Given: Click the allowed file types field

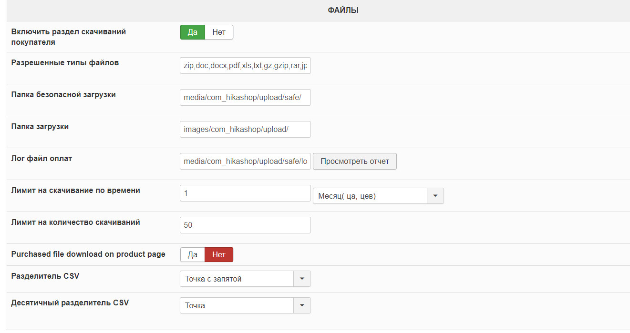Looking at the screenshot, I should (x=245, y=66).
